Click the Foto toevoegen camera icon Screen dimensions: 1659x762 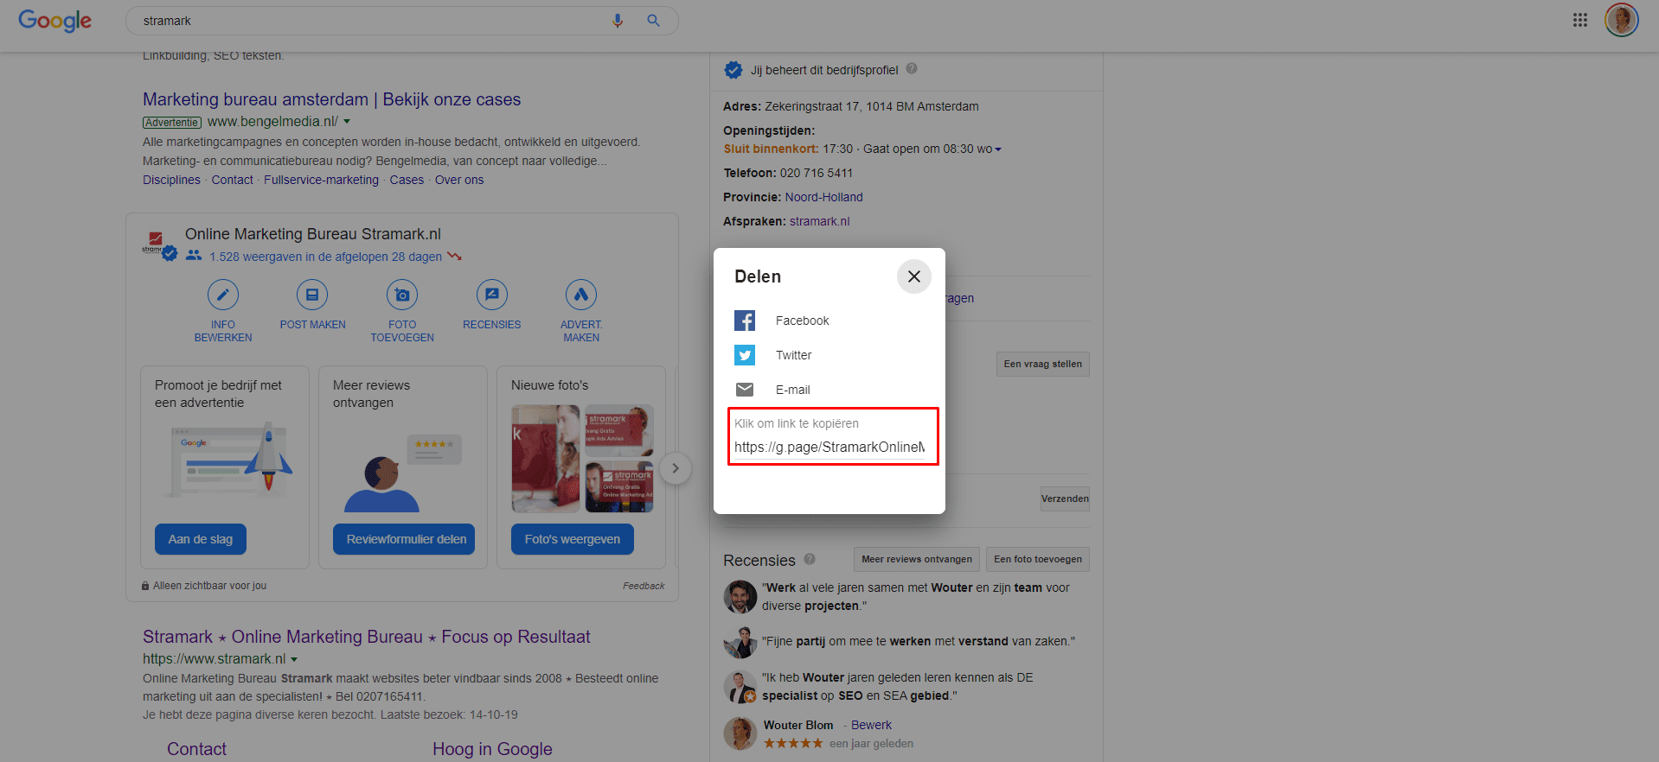(402, 295)
